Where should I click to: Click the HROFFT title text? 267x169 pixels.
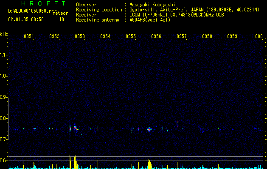(x=43, y=3)
